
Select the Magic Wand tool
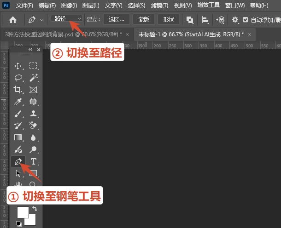coord(34,78)
